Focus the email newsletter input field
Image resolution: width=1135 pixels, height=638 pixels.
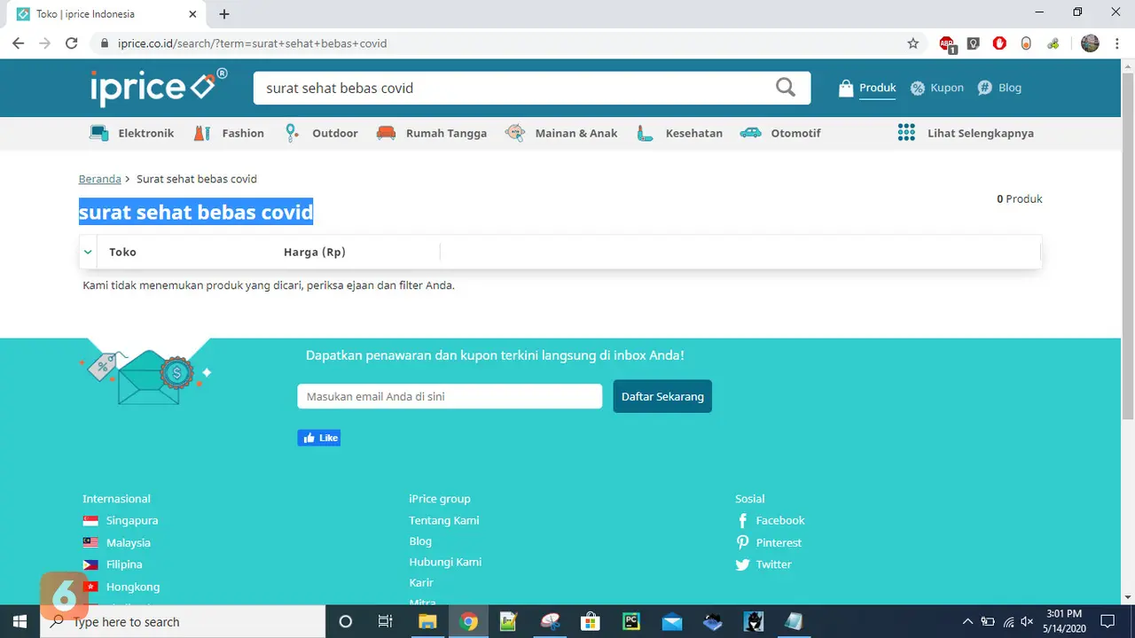coord(450,396)
